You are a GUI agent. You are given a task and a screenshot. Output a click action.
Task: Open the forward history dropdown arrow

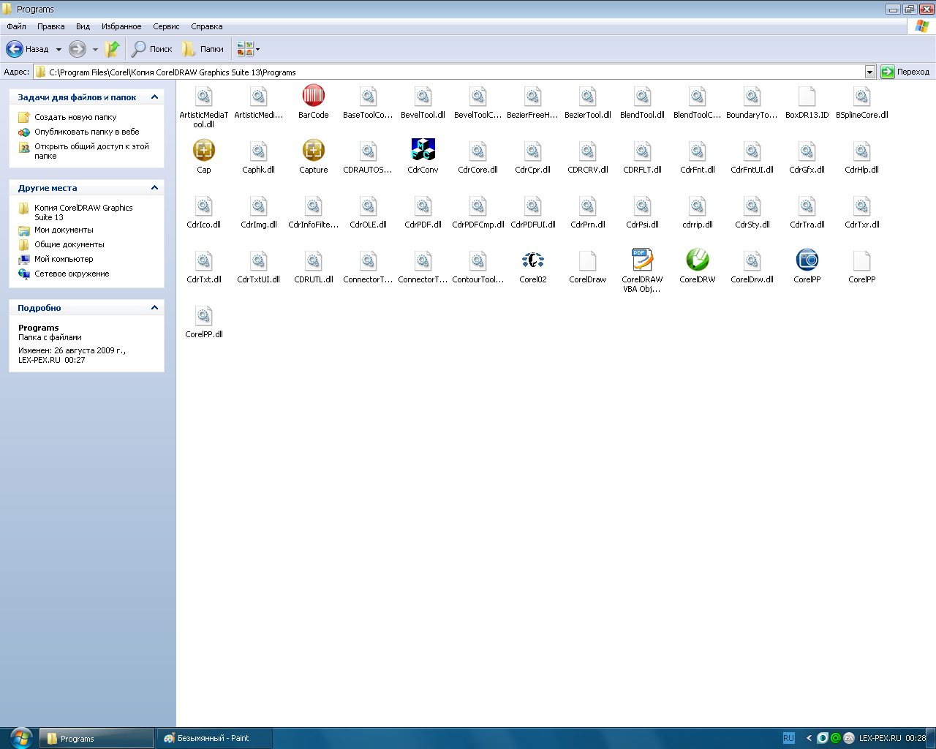pyautogui.click(x=95, y=50)
